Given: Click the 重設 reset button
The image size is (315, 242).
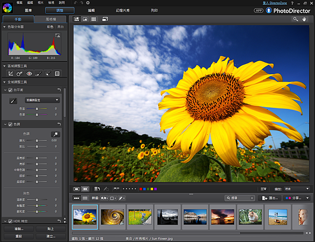Looking at the screenshot, I should point(18,237).
